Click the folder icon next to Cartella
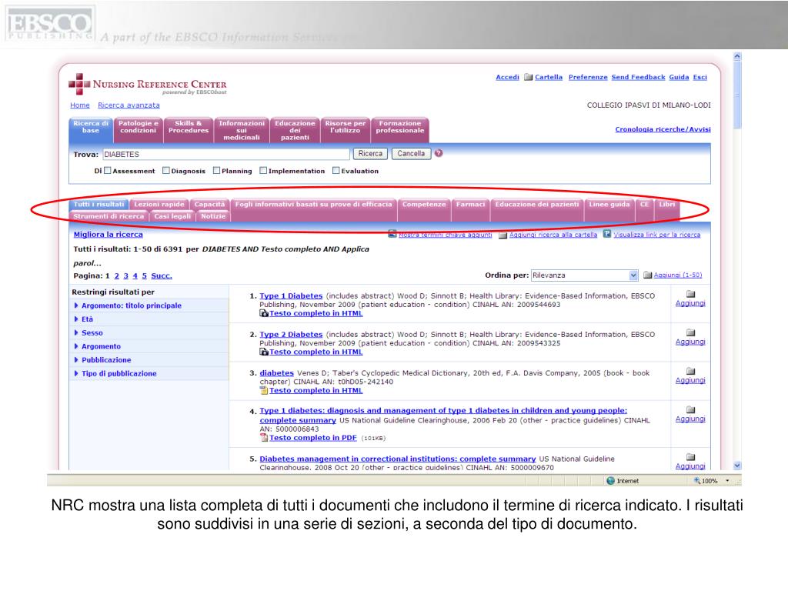The width and height of the screenshot is (788, 591). (528, 78)
